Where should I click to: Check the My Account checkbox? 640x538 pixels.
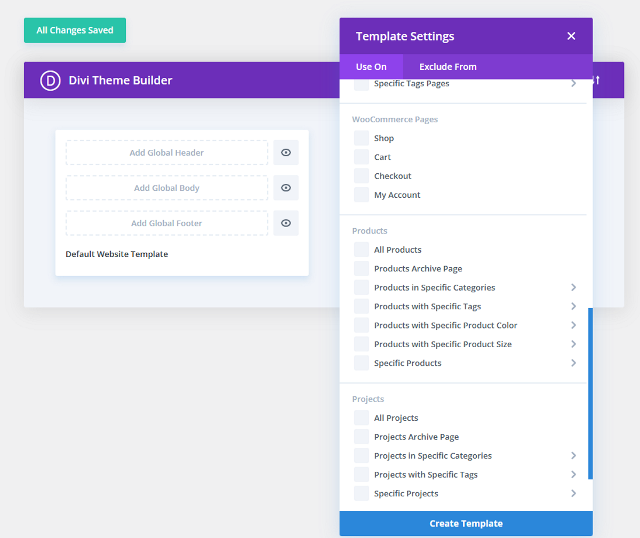[362, 195]
